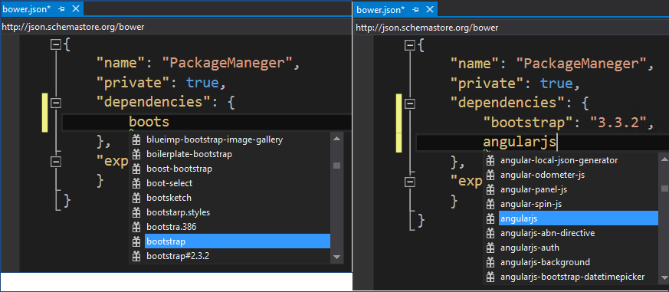669x292 pixels.
Task: Pick boilerplate-bootstrap from suggestions
Action: pyautogui.click(x=189, y=154)
